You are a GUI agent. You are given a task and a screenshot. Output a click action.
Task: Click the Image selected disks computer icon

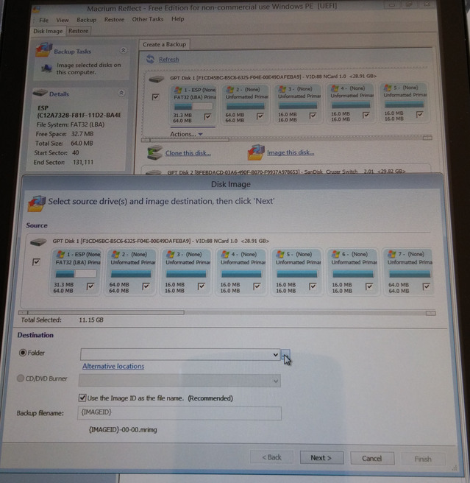point(46,68)
